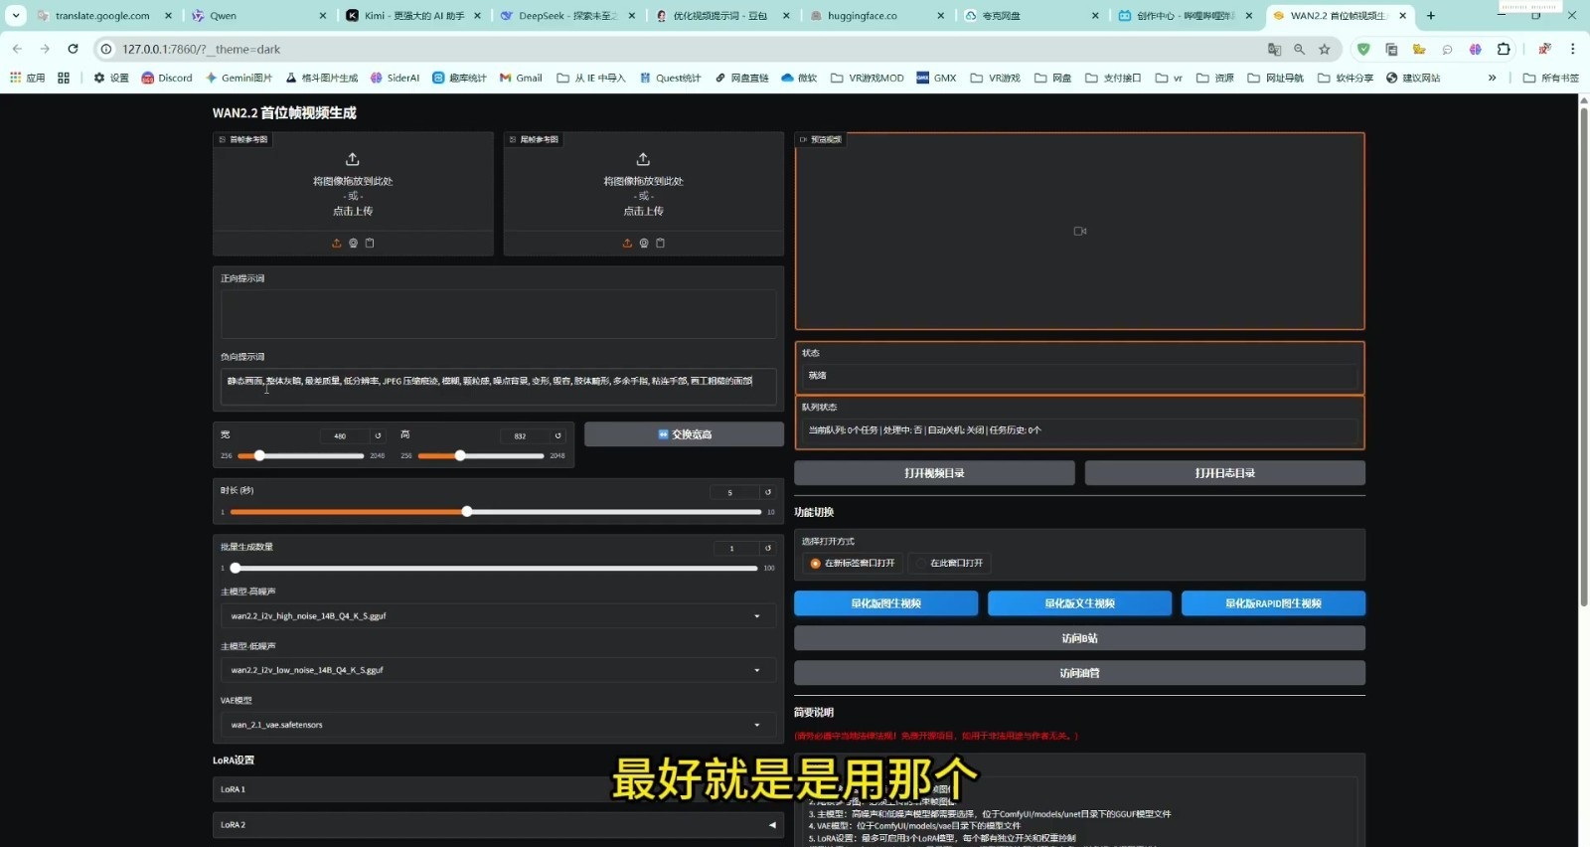Click the batch generation count slider handle
The width and height of the screenshot is (1590, 847).
click(x=236, y=569)
